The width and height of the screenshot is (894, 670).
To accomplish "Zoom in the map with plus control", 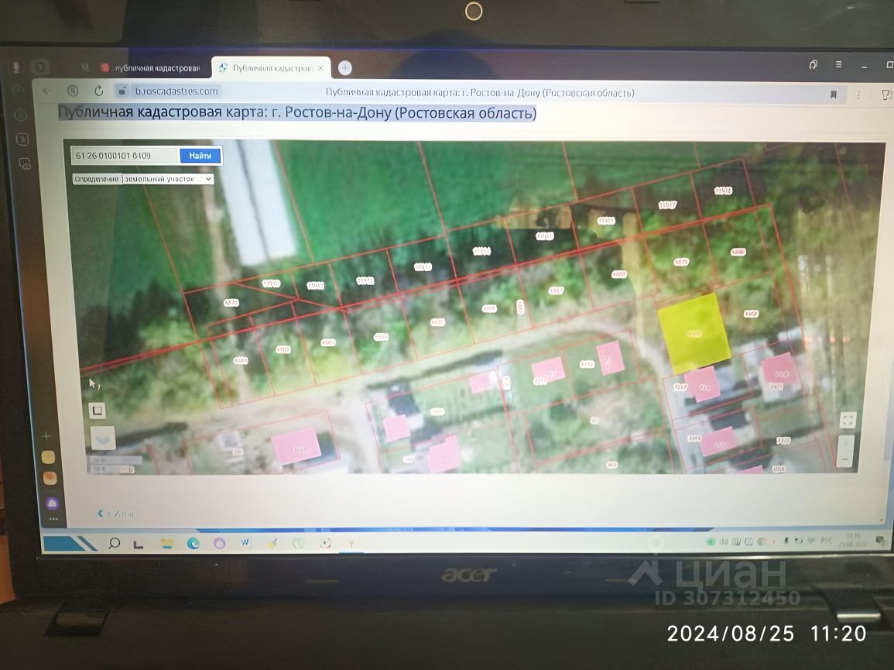I will [x=845, y=443].
